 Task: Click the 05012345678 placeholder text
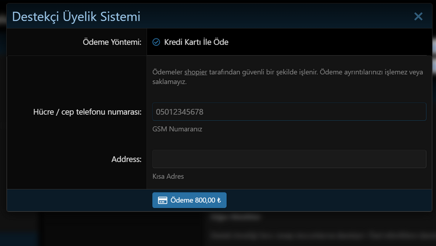pos(180,112)
